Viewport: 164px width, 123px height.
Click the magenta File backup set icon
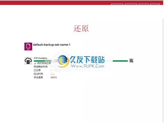pos(28,46)
